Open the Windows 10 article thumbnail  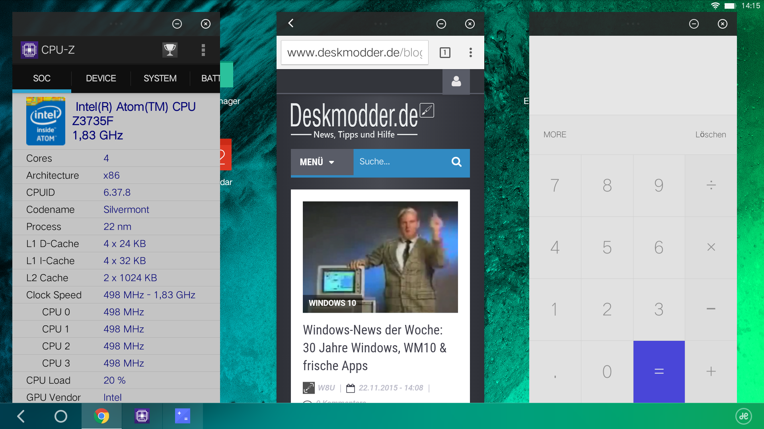(x=380, y=257)
